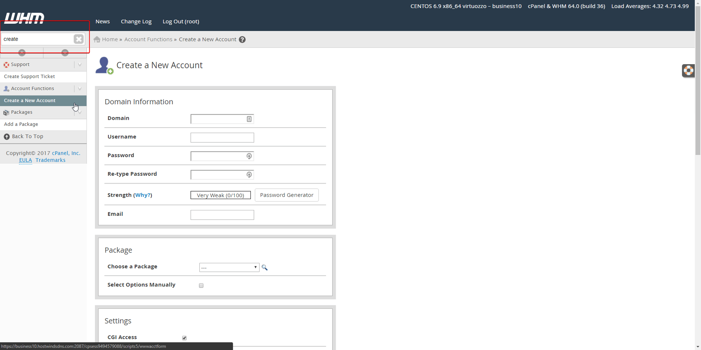Image resolution: width=701 pixels, height=350 pixels.
Task: Click the Password Generator button
Action: [286, 195]
